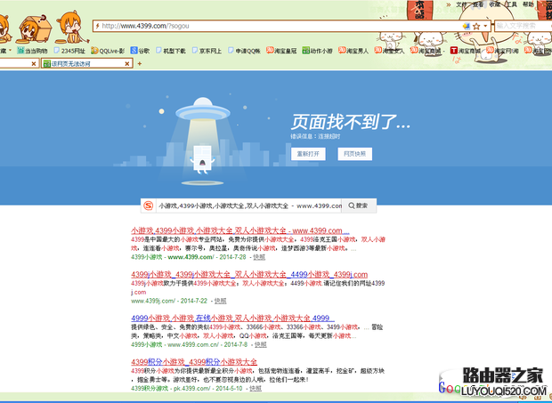The image size is (552, 403).
Task: Open the dropdown arrow beside the star icon
Action: click(485, 26)
